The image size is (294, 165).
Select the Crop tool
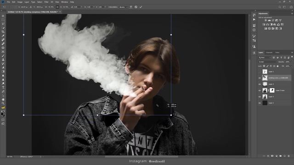[3, 32]
